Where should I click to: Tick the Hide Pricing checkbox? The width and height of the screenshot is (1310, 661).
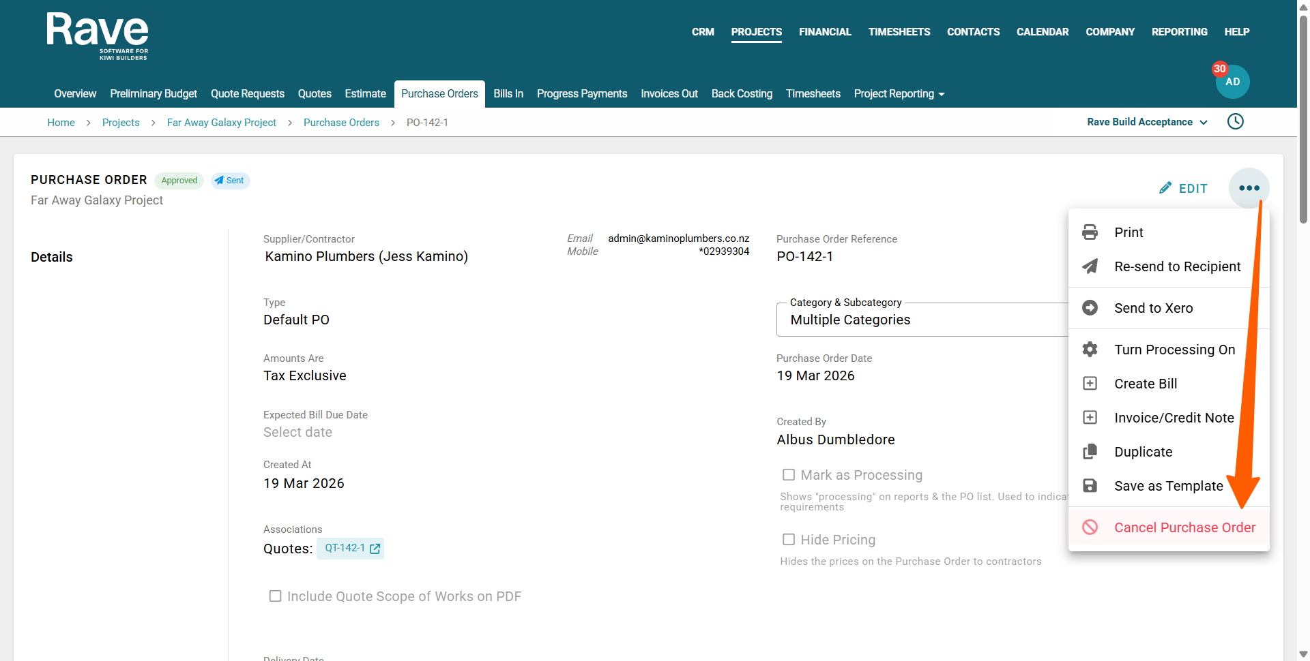[789, 540]
